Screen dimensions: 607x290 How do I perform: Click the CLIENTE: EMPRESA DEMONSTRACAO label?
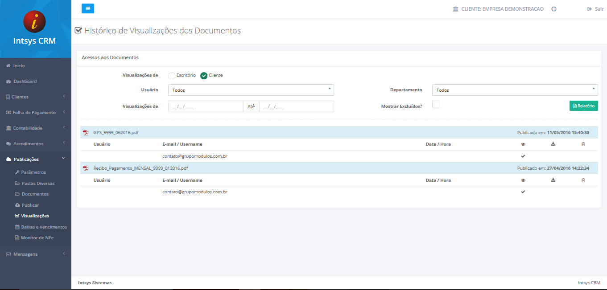[x=503, y=9]
